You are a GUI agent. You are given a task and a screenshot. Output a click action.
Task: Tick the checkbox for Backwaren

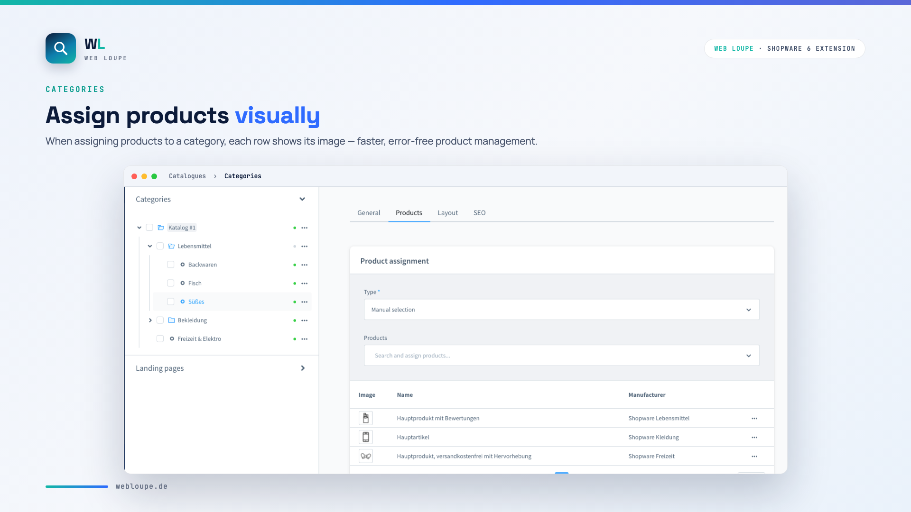tap(170, 265)
